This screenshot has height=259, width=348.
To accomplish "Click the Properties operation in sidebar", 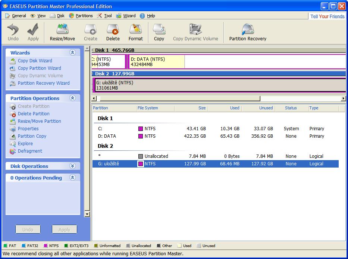I will (28, 129).
